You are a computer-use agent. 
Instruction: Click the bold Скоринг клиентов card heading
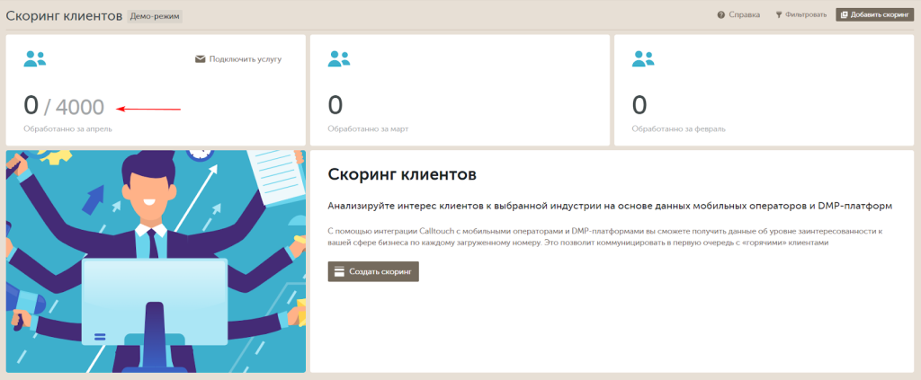[402, 174]
